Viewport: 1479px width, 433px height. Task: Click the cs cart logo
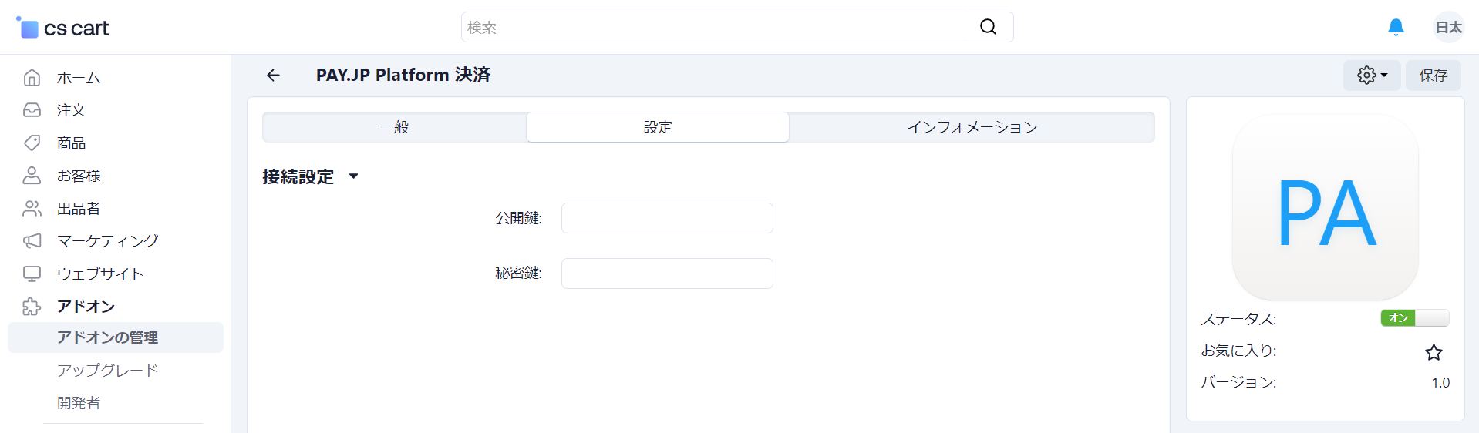(63, 28)
